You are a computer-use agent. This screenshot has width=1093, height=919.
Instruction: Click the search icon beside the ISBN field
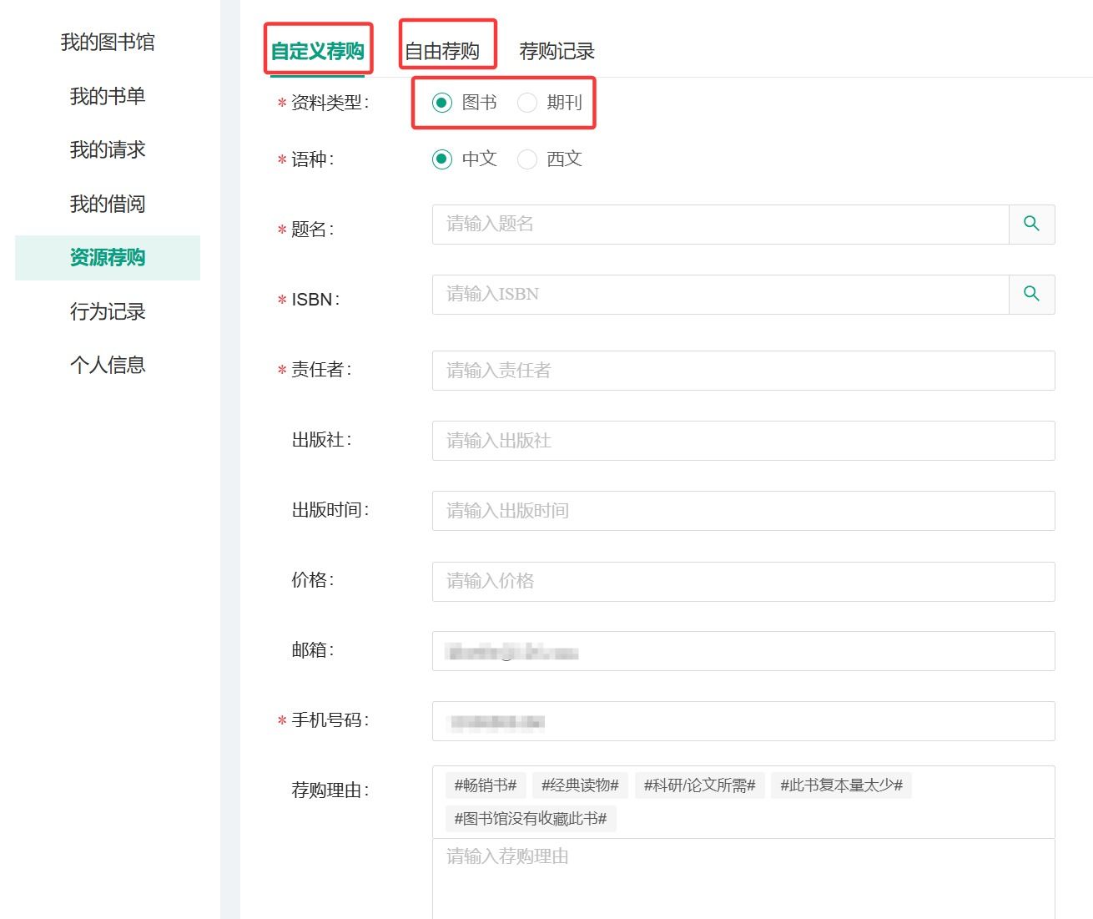coord(1031,295)
